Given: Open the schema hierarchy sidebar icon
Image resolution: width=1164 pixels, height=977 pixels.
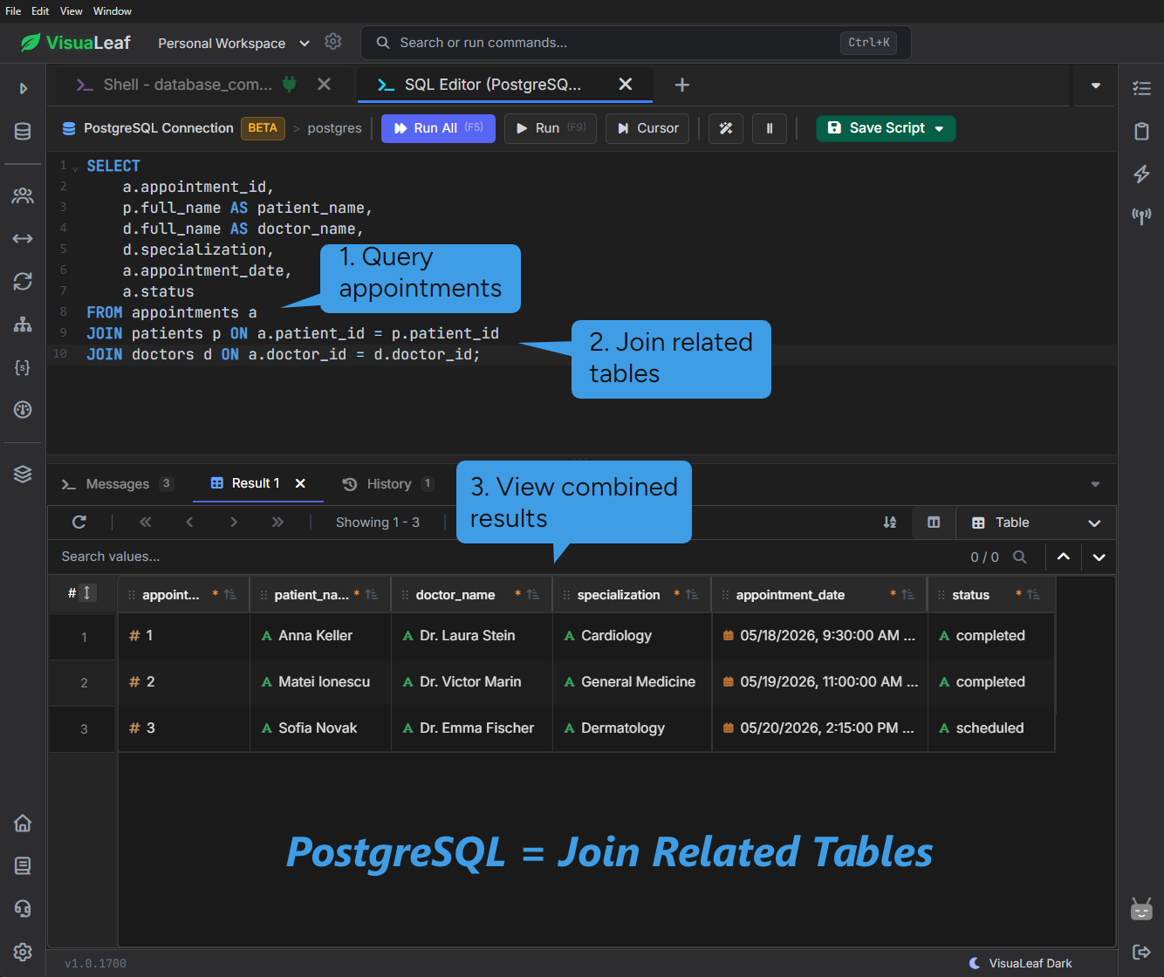Looking at the screenshot, I should click(23, 325).
